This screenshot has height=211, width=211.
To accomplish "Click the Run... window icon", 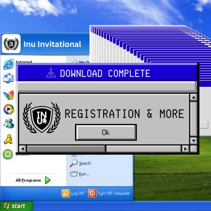I will (x=74, y=174).
